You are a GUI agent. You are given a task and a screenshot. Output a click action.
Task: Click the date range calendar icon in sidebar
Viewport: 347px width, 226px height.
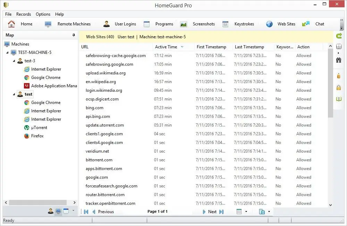(x=339, y=46)
